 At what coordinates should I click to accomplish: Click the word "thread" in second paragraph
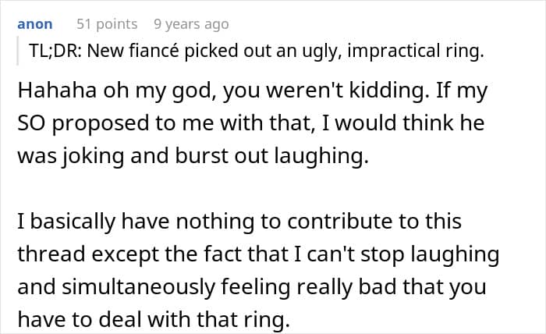[x=45, y=254]
